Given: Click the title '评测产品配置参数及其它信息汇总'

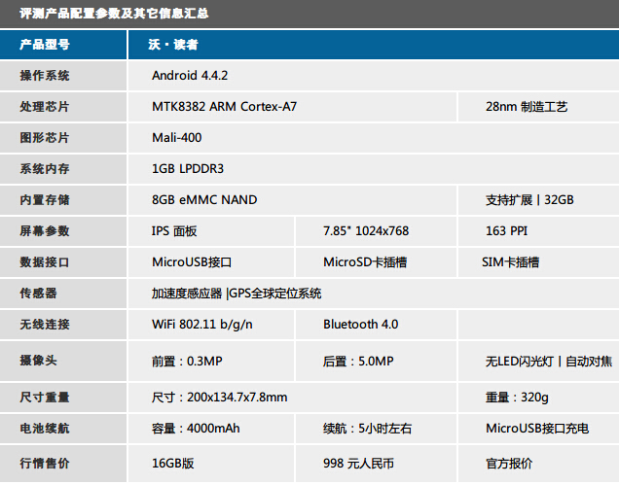Looking at the screenshot, I should coord(114,14).
